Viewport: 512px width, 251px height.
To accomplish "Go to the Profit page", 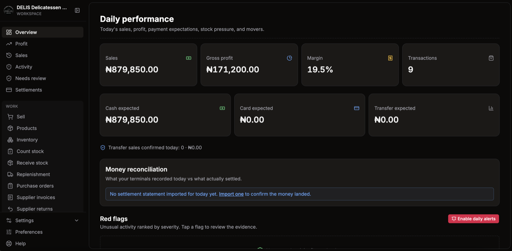I will pos(43,44).
